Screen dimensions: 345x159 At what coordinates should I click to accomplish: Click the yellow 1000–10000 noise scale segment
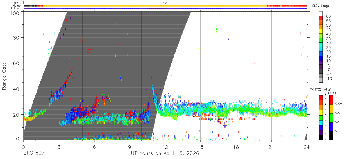pyautogui.click(x=331, y=108)
